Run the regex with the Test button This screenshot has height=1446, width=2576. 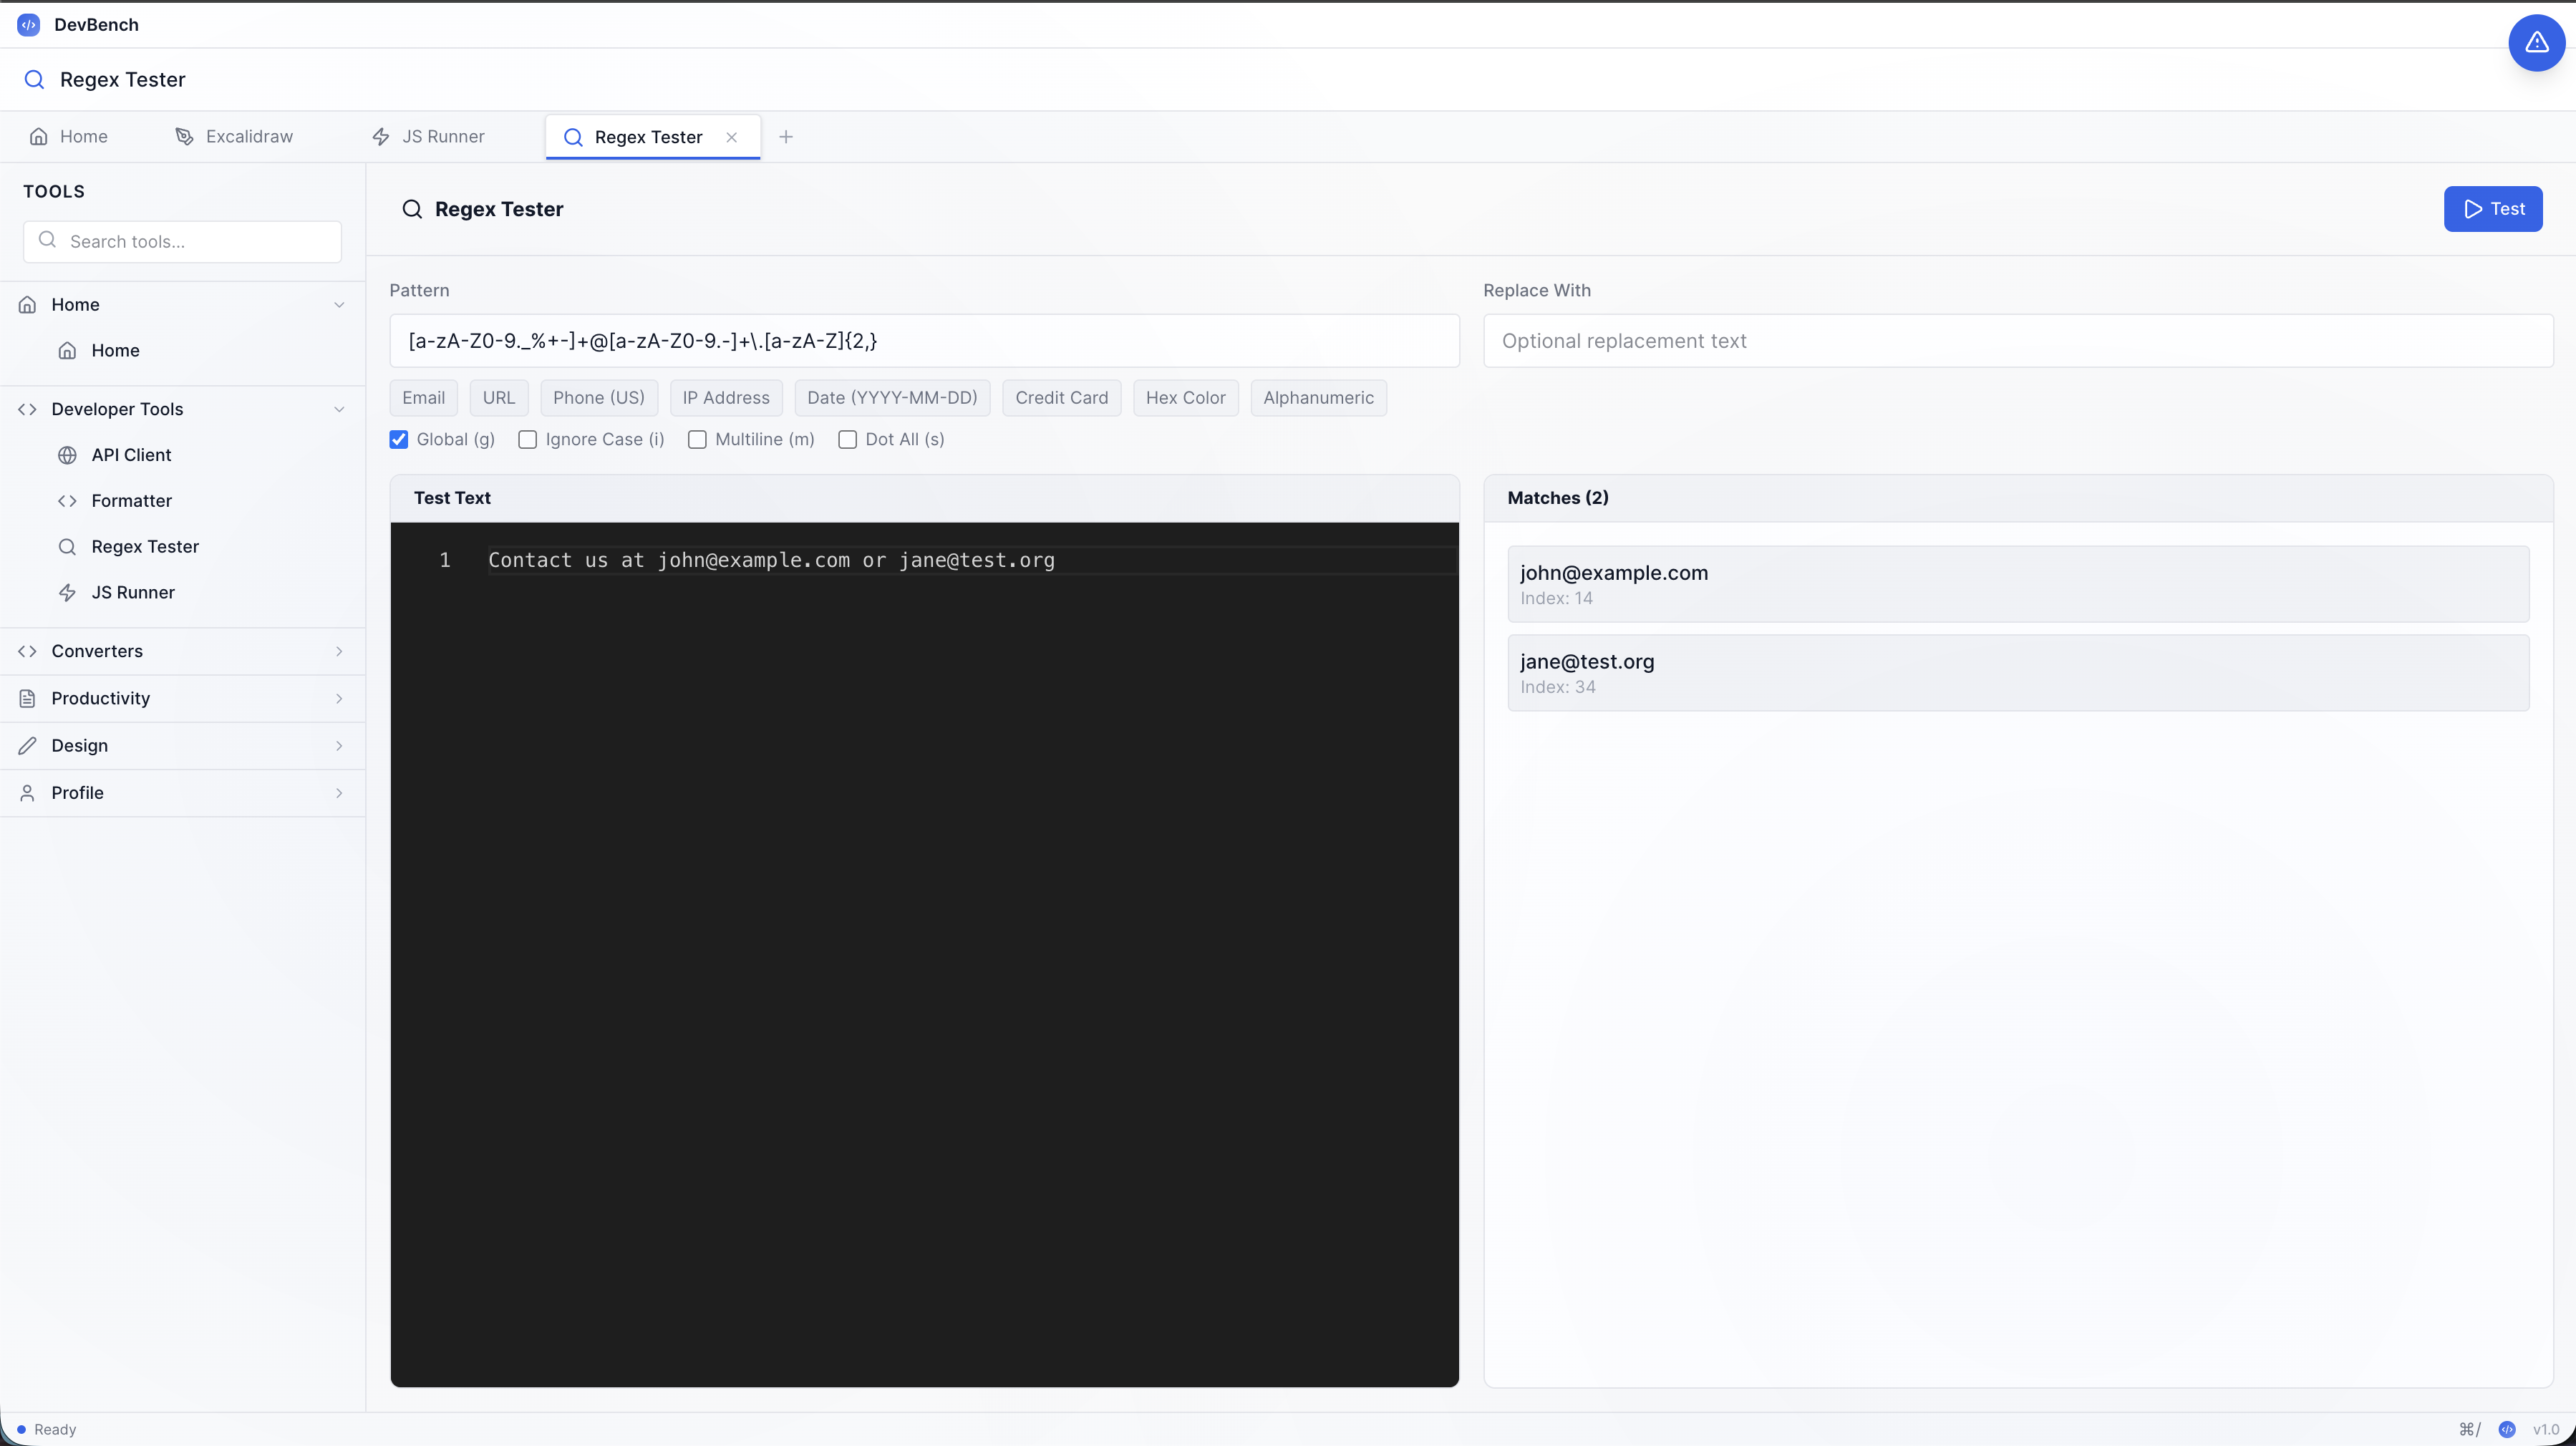click(2493, 209)
